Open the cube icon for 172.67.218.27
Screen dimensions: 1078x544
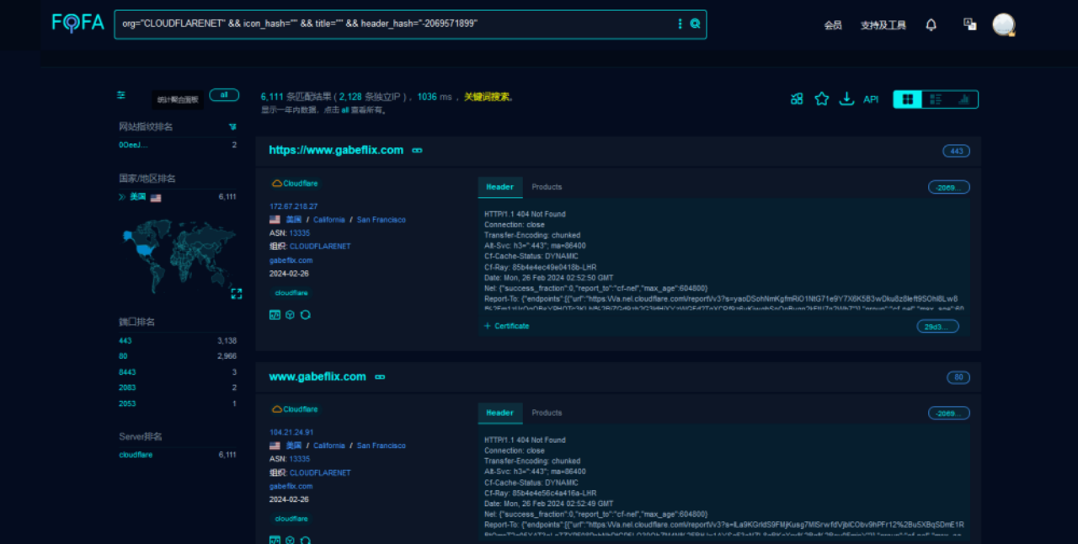click(x=290, y=314)
